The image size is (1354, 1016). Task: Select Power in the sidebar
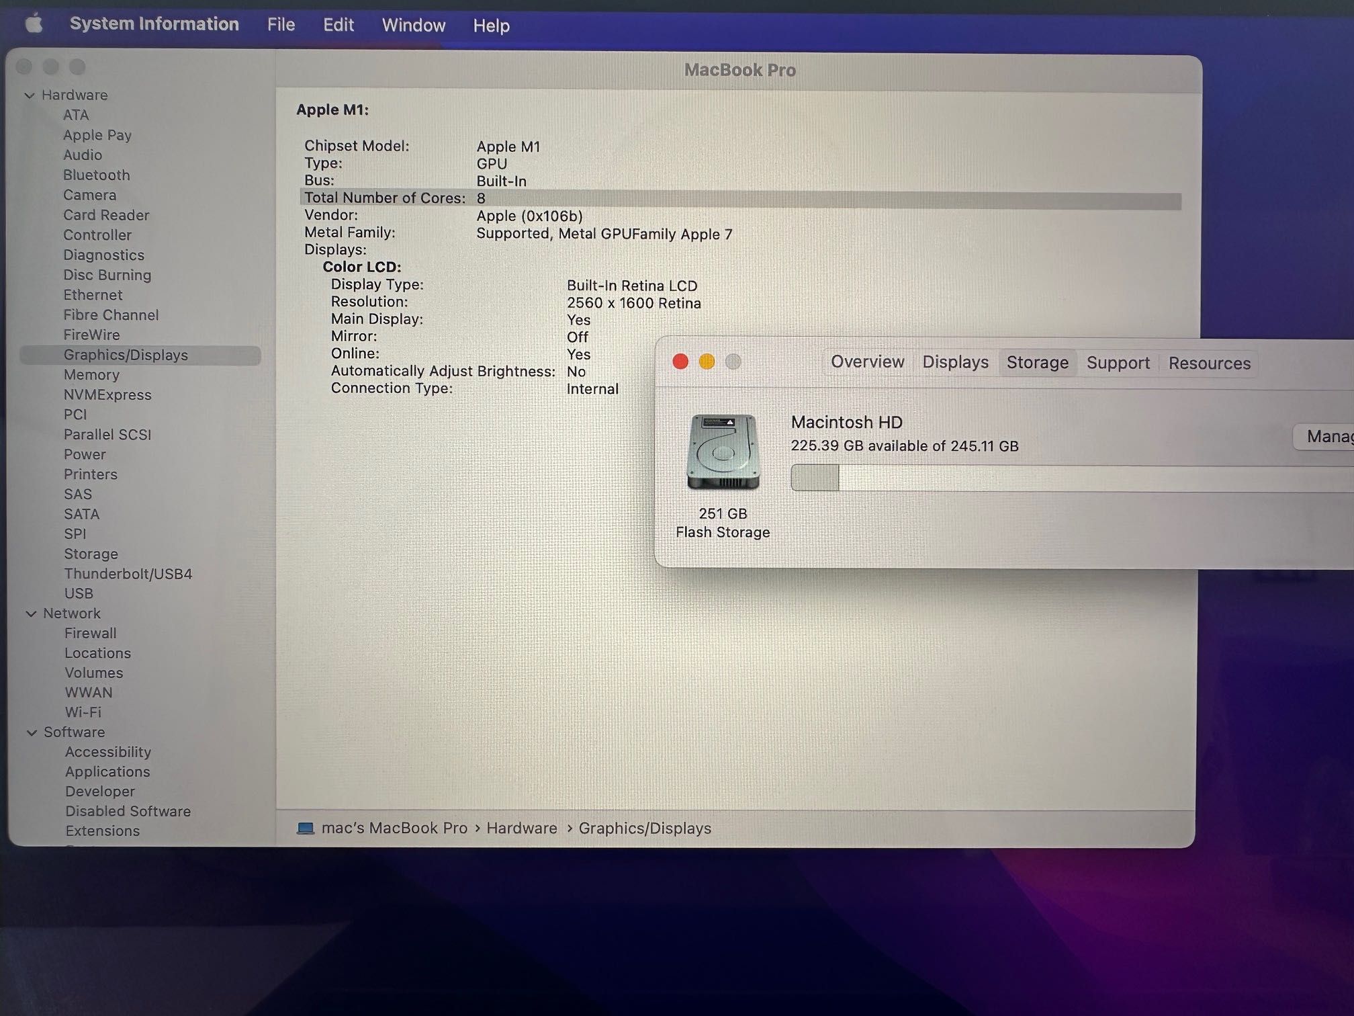click(85, 454)
